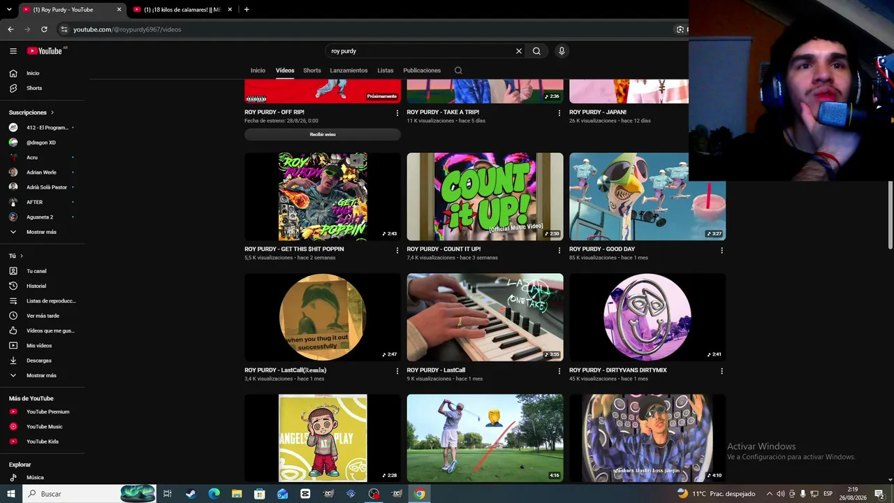This screenshot has width=894, height=503.
Task: Toggle Recibir aviso for OFF RIP! premiere
Action: pos(323,134)
